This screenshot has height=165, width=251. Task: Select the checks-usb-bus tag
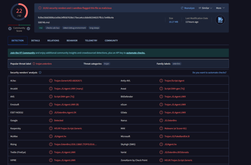pyautogui.click(x=53, y=28)
